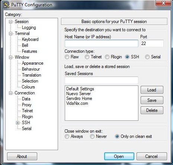Pick the Serial connection type option
Image resolution: width=173 pixels, height=165 pixels.
pyautogui.click(x=147, y=57)
